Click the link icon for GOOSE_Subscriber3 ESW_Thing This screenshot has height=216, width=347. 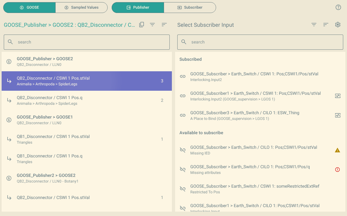183,115
